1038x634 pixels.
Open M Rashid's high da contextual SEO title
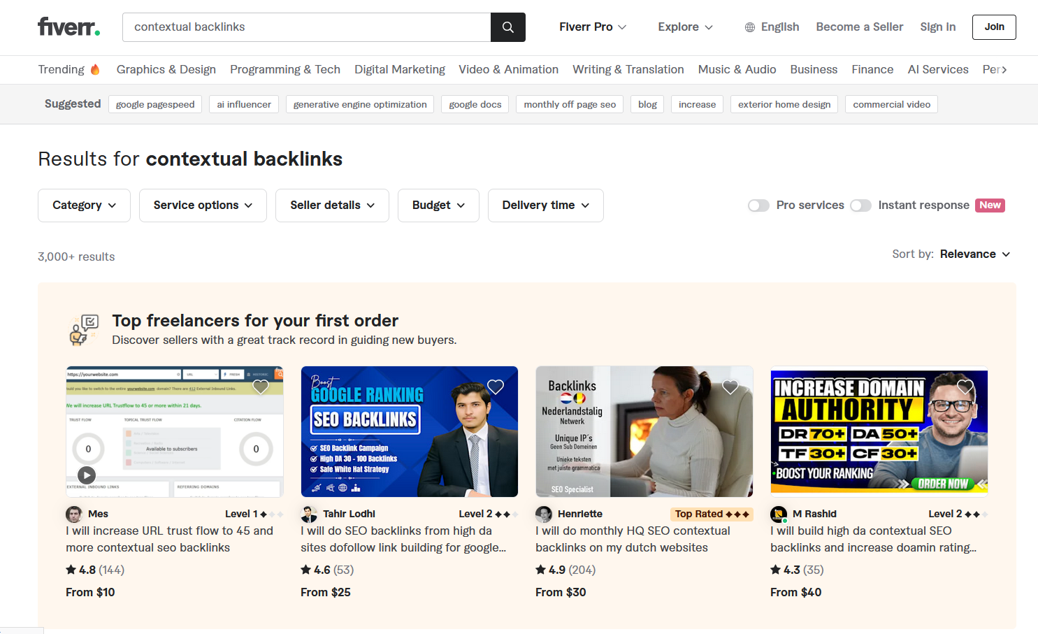click(874, 540)
